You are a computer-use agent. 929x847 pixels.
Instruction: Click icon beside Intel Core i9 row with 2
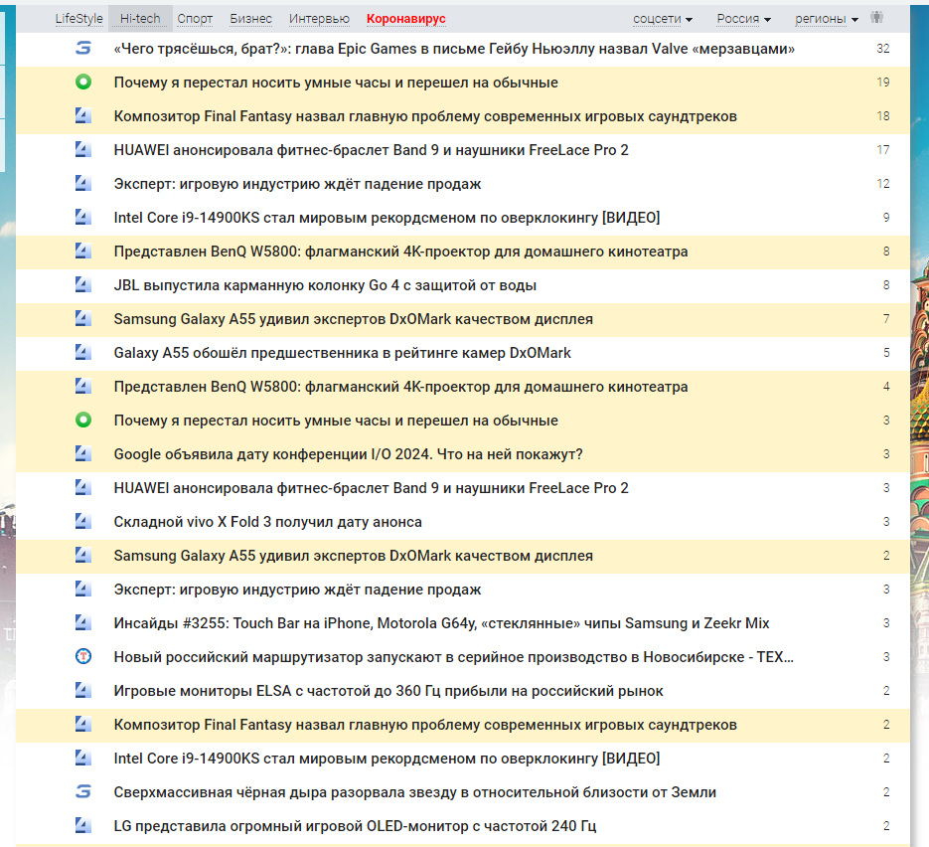point(83,758)
